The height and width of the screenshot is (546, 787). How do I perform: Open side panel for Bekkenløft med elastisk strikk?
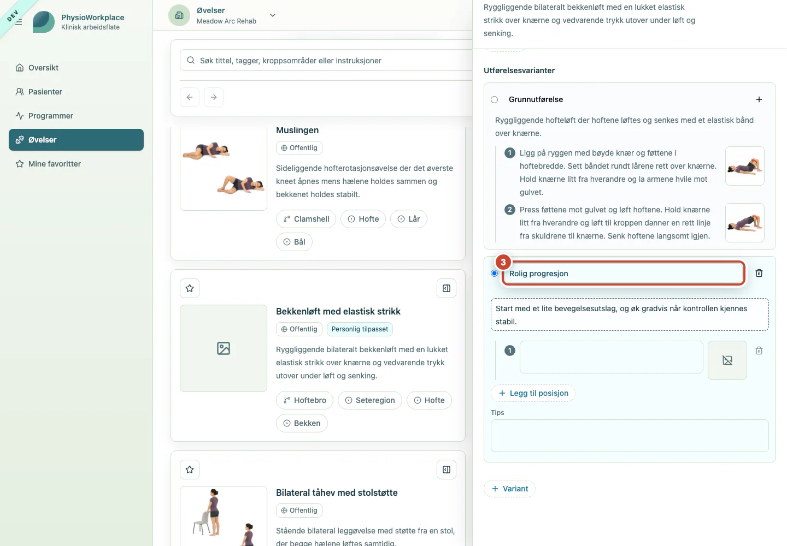447,288
